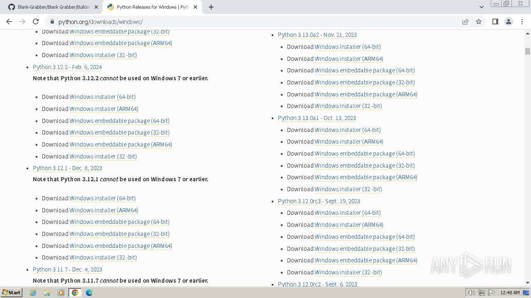Download Python 3.13.0a1 Windows installer (32-bit)
The width and height of the screenshot is (531, 298).
[348, 189]
